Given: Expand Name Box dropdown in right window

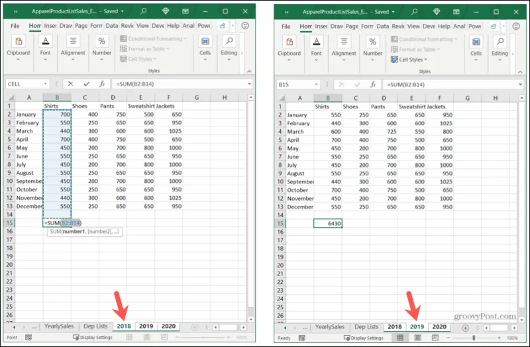Looking at the screenshot, I should (316, 85).
